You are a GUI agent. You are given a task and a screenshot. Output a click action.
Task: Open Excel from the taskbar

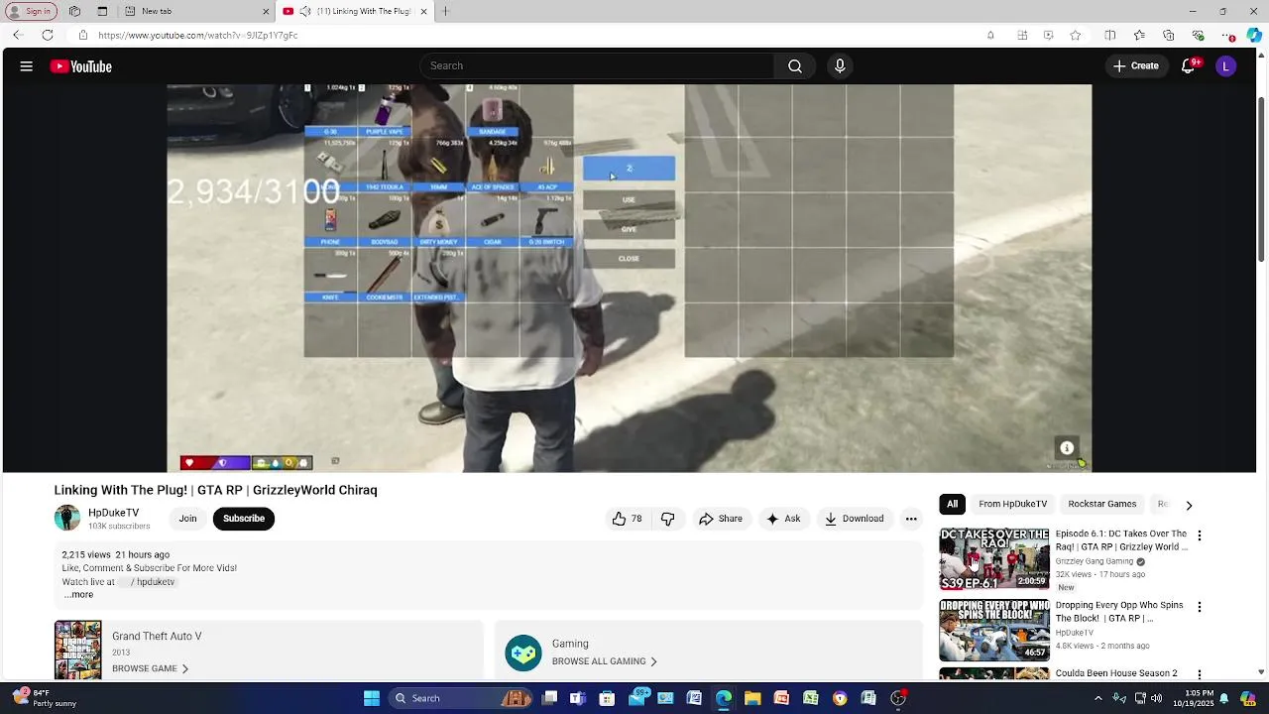[x=811, y=698]
